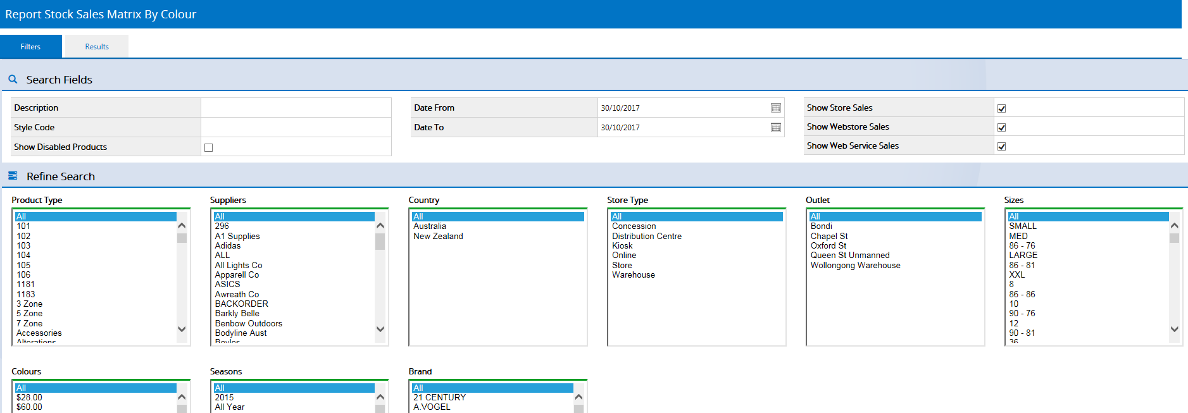This screenshot has width=1188, height=413.
Task: Uncheck Show Web Service Sales checkbox
Action: [1001, 146]
